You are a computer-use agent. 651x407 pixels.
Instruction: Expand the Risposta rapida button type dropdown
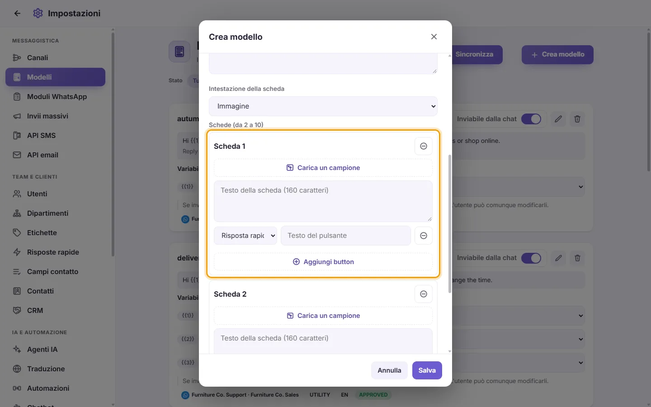(245, 236)
